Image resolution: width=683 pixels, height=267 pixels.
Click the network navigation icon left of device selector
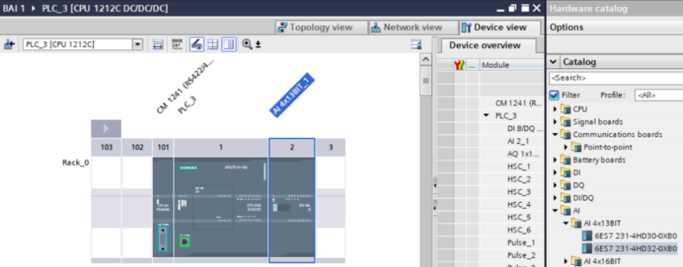tap(9, 44)
